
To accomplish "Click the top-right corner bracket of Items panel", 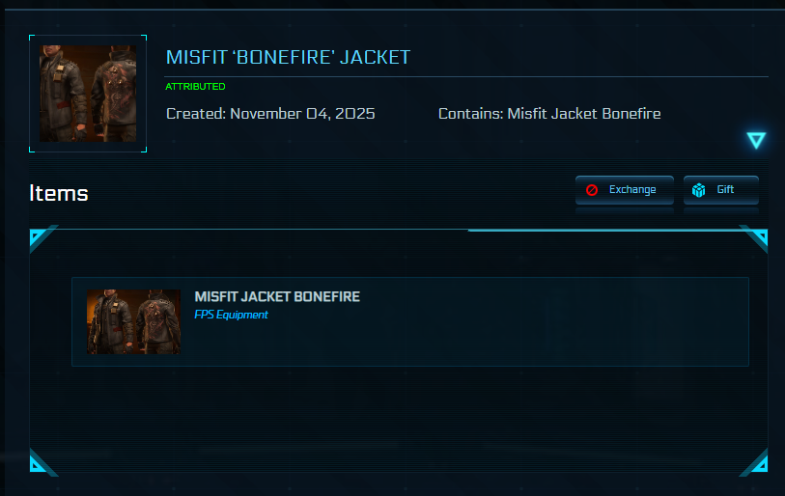I will [x=757, y=236].
